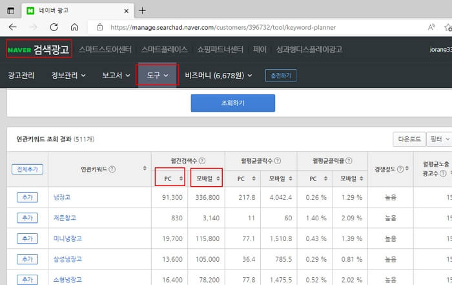Open the 냉장고 keyword link
This screenshot has width=452, height=285.
click(x=62, y=197)
